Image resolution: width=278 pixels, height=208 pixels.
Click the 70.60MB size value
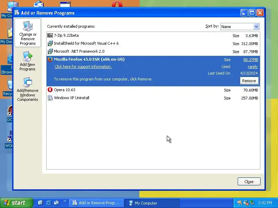[x=251, y=90]
